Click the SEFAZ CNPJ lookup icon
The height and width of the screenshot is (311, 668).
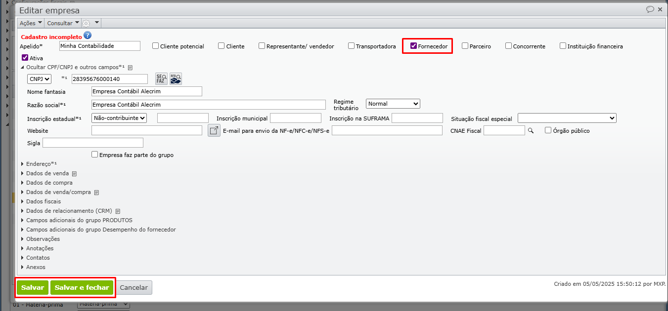pos(161,78)
